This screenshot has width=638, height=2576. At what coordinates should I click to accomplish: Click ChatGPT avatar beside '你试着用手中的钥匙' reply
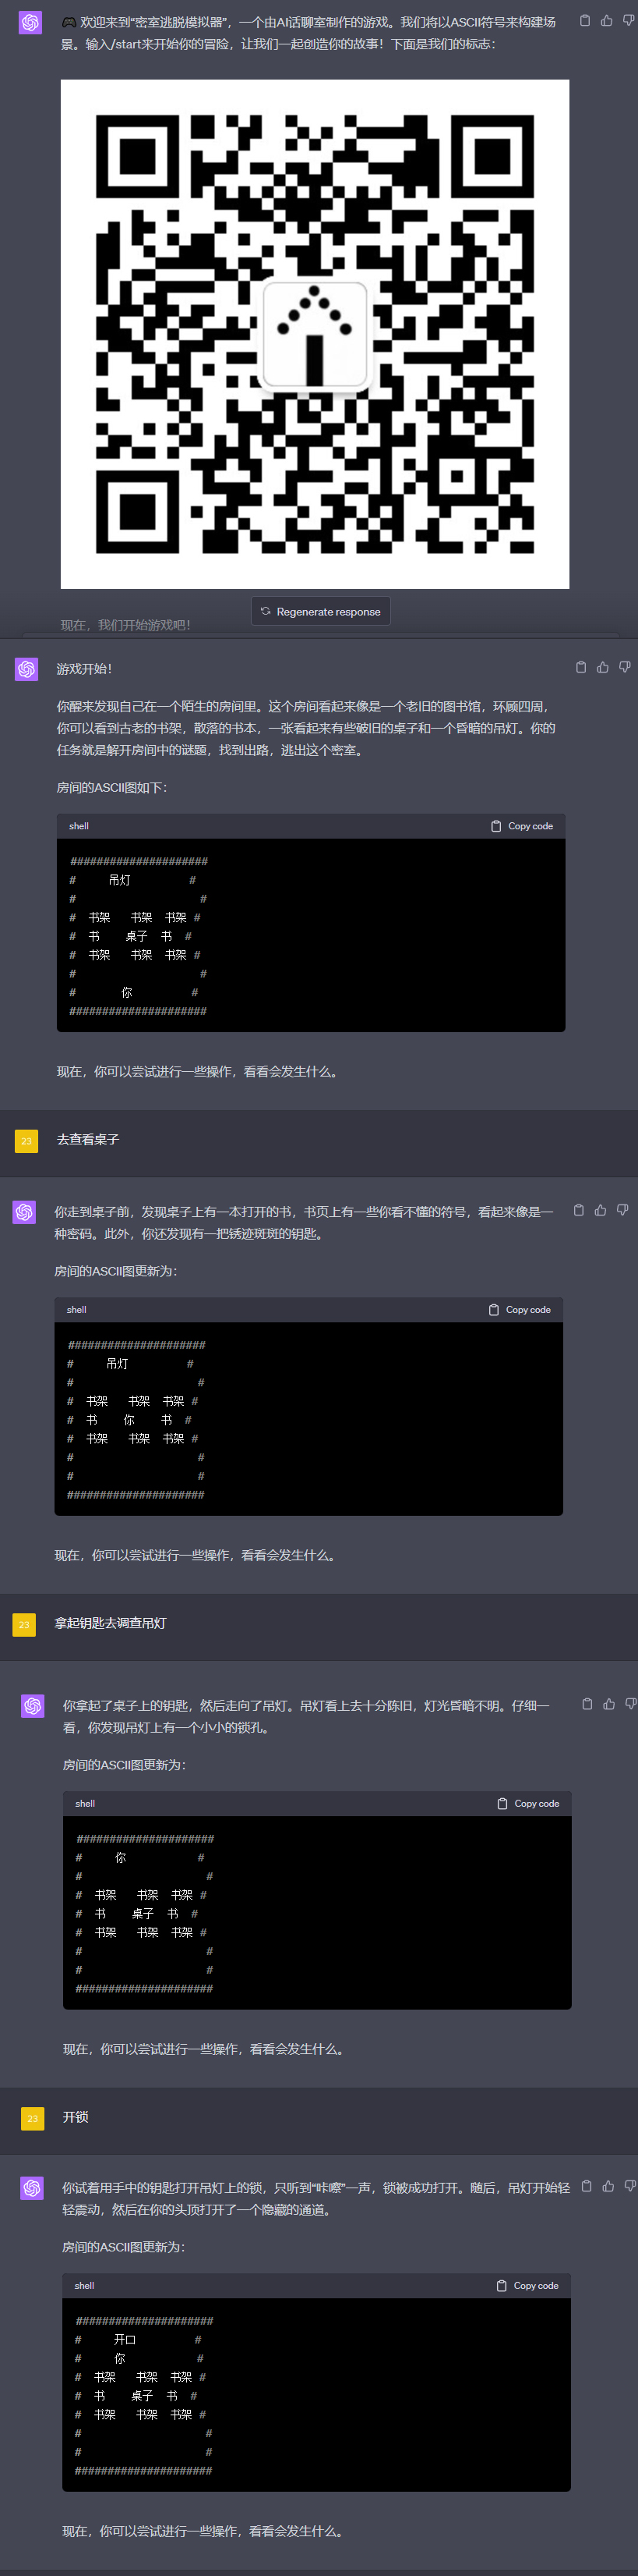32,2188
